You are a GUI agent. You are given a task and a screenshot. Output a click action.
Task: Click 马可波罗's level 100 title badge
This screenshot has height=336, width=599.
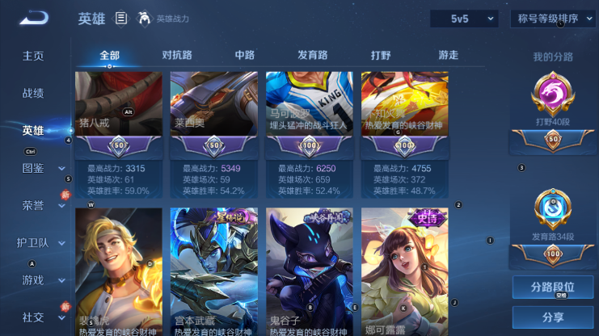[310, 145]
